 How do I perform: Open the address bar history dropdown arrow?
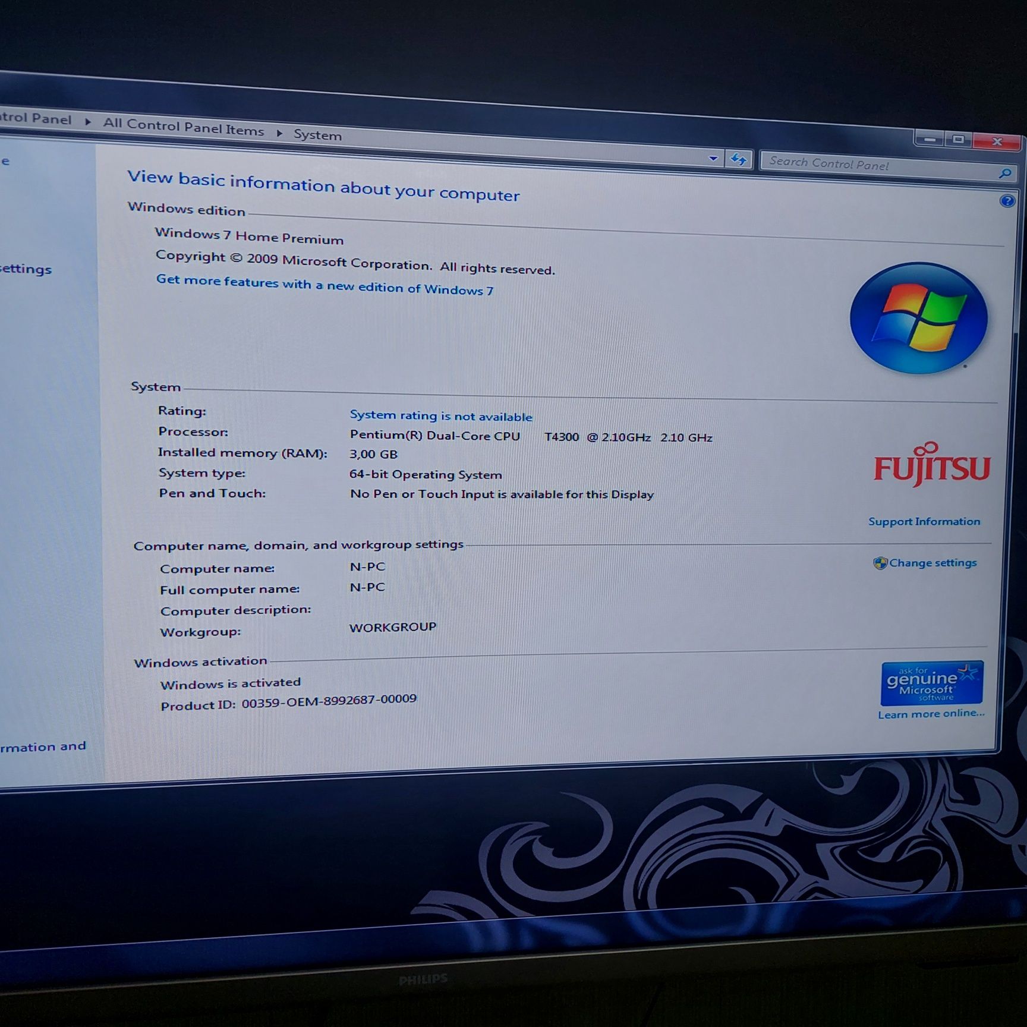713,159
